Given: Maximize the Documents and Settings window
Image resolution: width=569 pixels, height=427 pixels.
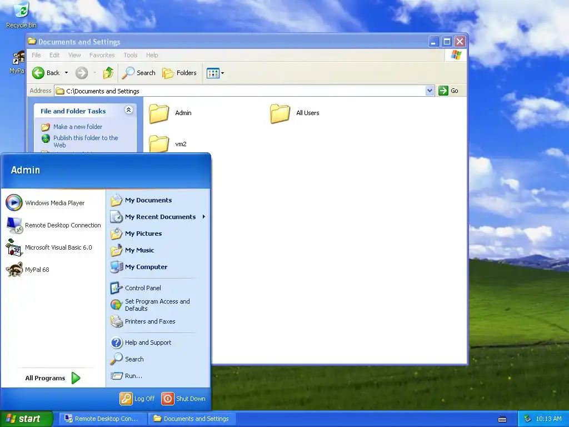Looking at the screenshot, I should click(x=447, y=41).
